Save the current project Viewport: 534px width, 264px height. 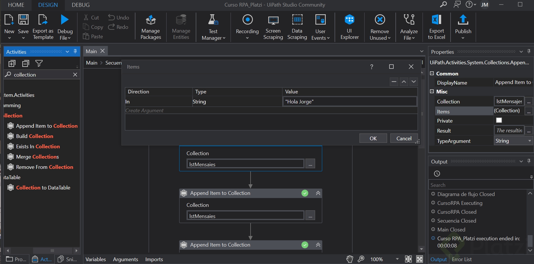(x=23, y=27)
